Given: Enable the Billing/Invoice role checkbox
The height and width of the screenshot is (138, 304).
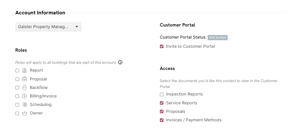Looking at the screenshot, I should click(17, 96).
